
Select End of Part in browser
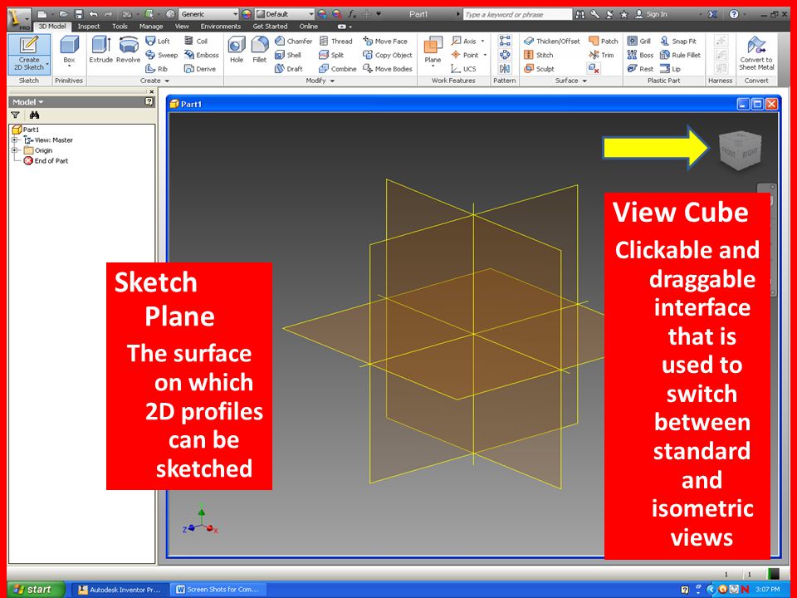pyautogui.click(x=46, y=160)
